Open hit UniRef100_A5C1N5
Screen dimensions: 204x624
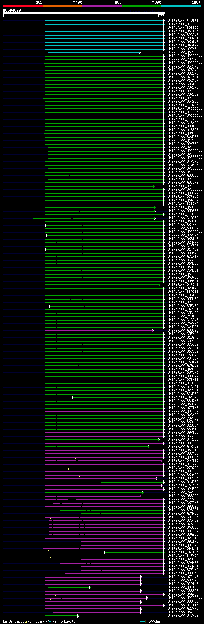pos(183,31)
